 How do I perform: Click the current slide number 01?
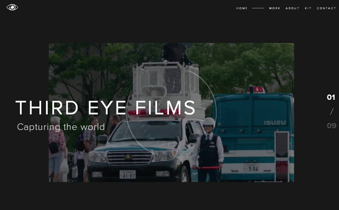[x=331, y=97]
